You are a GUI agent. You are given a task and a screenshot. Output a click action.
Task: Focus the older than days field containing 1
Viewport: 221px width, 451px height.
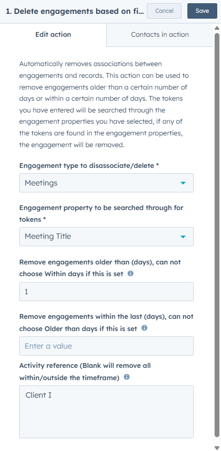pyautogui.click(x=106, y=292)
